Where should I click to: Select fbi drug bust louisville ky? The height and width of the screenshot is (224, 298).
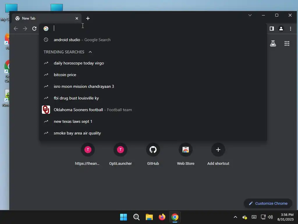[153, 98]
